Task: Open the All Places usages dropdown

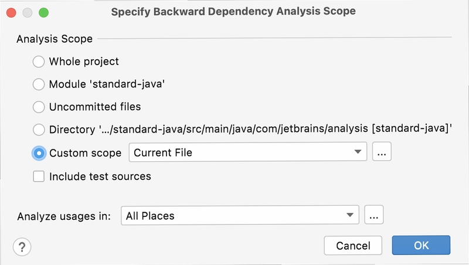Action: 240,215
